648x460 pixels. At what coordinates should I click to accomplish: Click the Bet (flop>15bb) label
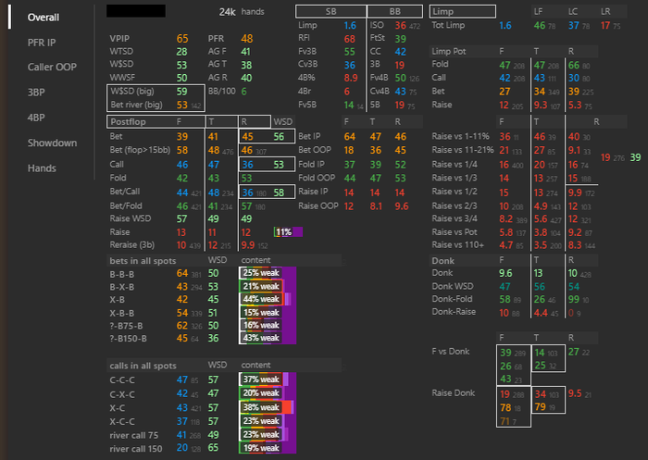pyautogui.click(x=140, y=150)
